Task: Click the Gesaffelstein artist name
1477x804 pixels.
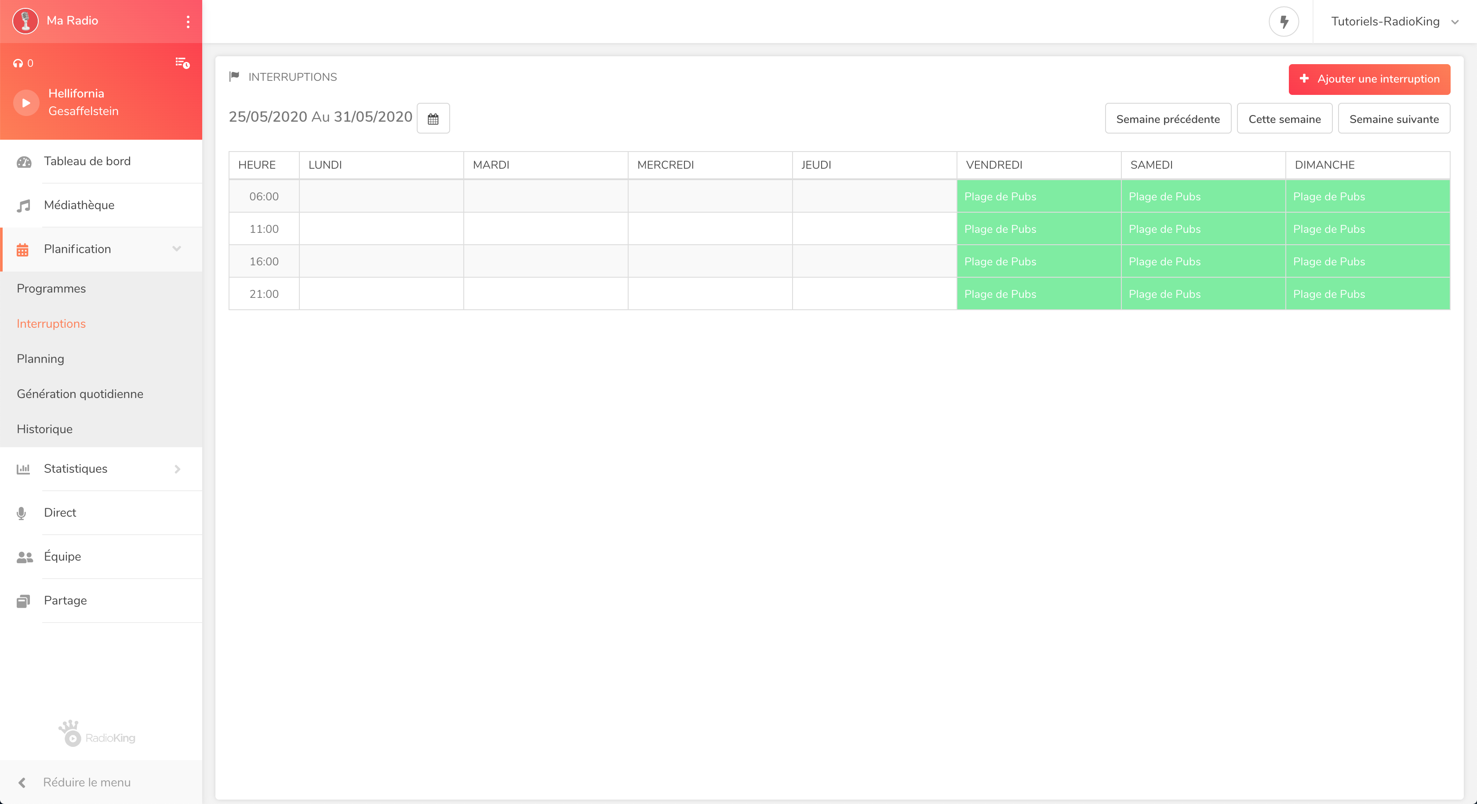Action: pos(83,111)
